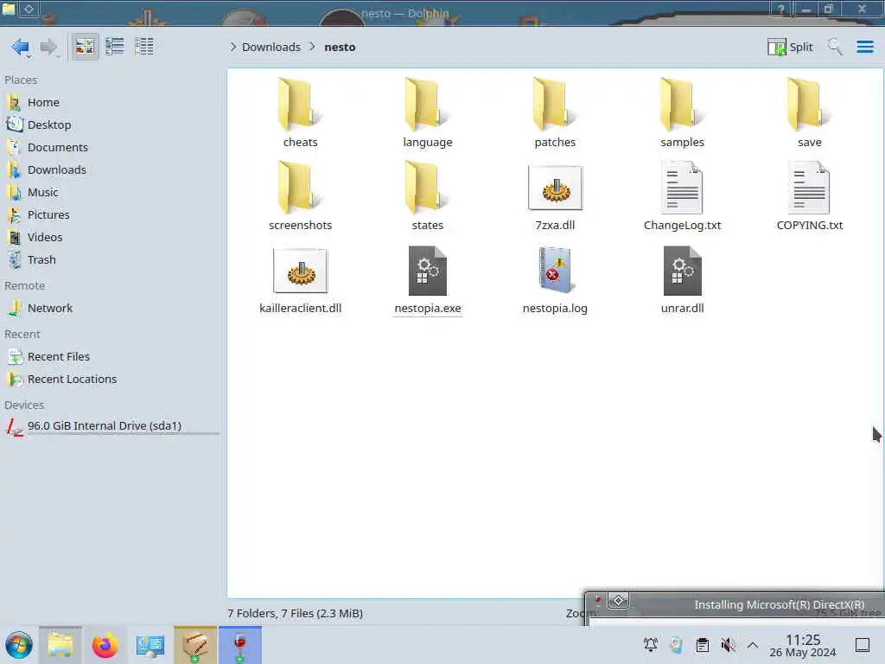Screen dimensions: 885x664
Task: Open Network under Remote
Action: pyautogui.click(x=111, y=309)
